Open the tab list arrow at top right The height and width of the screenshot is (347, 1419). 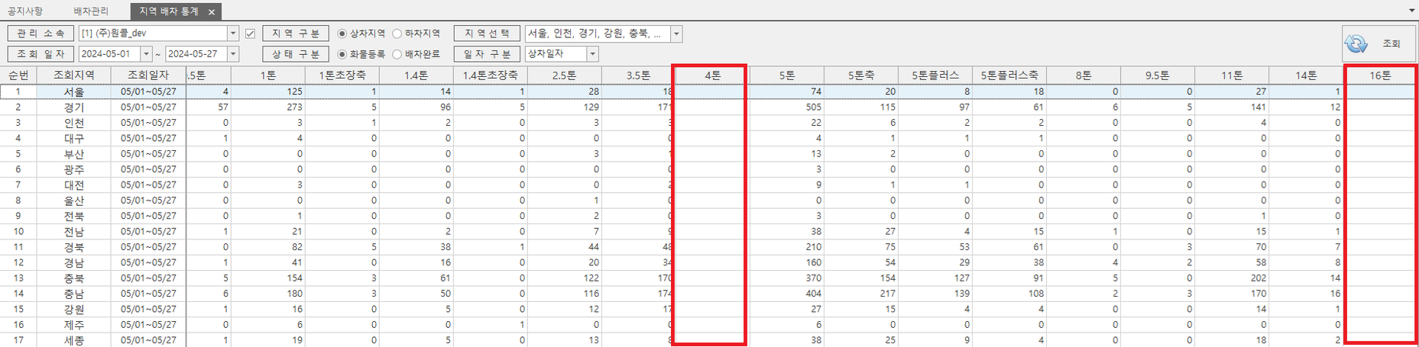point(1411,11)
